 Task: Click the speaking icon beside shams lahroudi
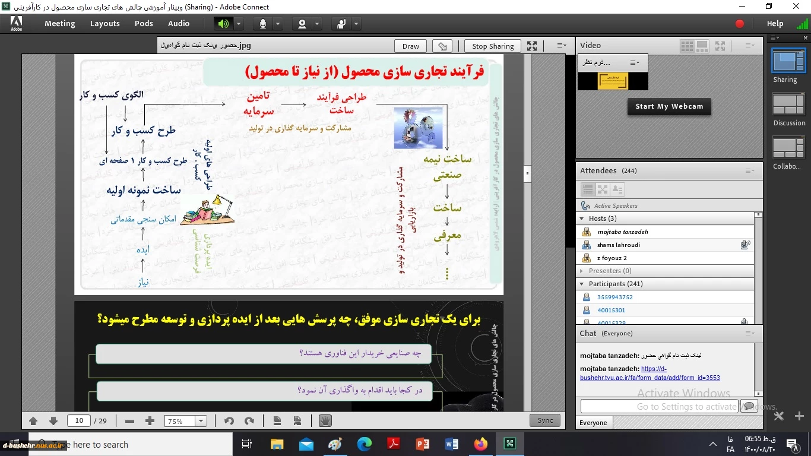[745, 245]
